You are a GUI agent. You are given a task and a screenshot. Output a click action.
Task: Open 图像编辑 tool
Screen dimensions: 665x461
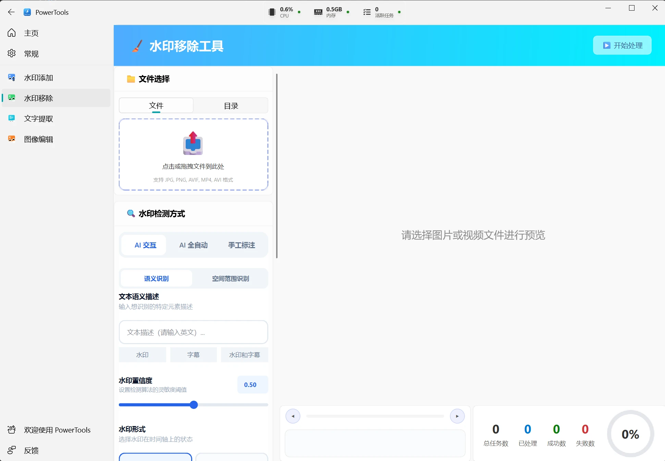tap(56, 139)
